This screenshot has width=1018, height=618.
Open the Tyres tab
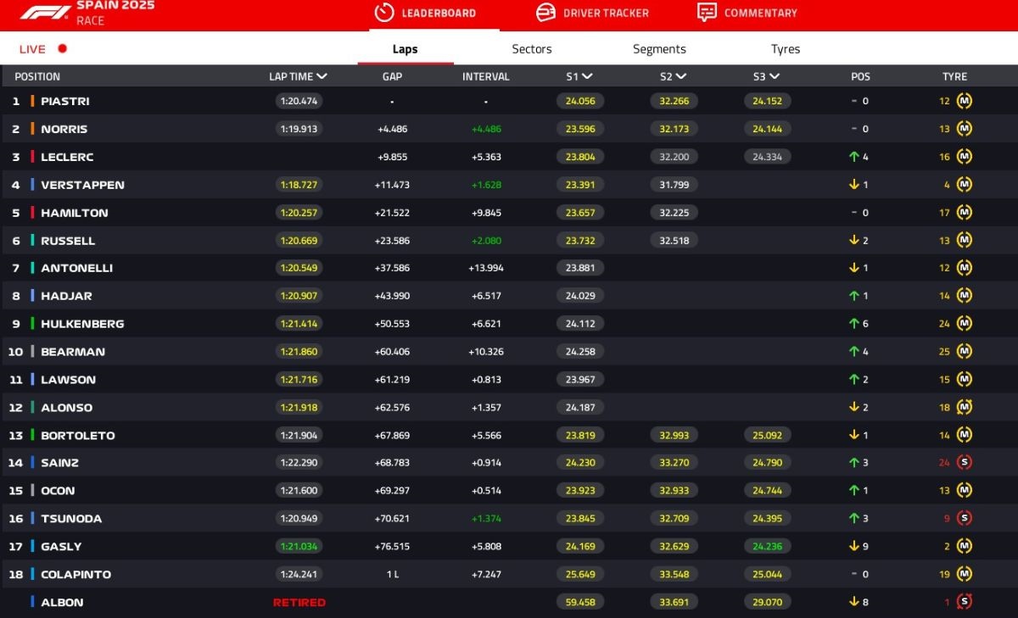click(785, 49)
